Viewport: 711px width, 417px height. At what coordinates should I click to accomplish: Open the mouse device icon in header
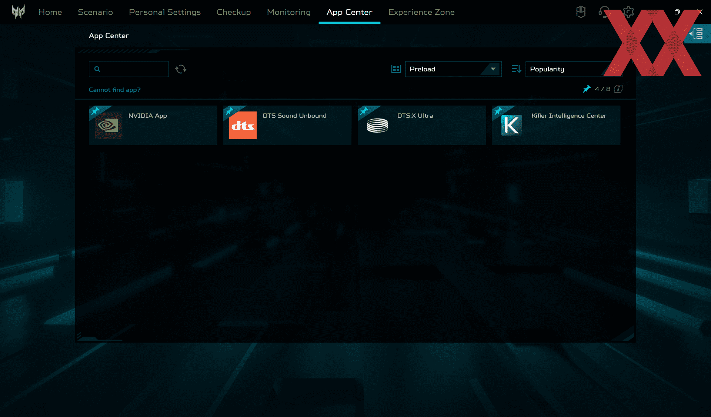coord(581,12)
